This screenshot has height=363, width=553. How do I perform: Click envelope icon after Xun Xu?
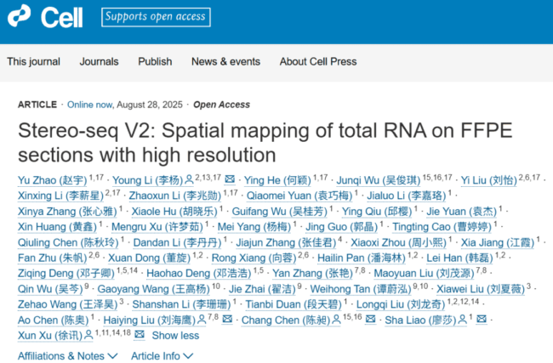point(141,335)
